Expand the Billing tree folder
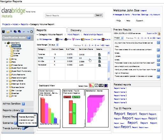Screen dimensions: 164x140 point(7,59)
